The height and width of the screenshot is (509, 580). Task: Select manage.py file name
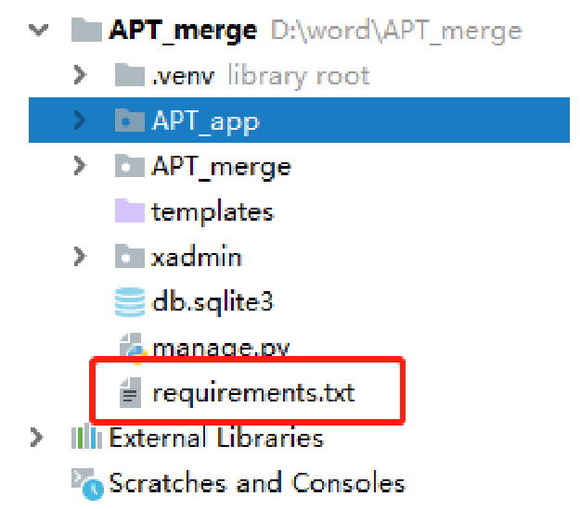click(x=221, y=348)
